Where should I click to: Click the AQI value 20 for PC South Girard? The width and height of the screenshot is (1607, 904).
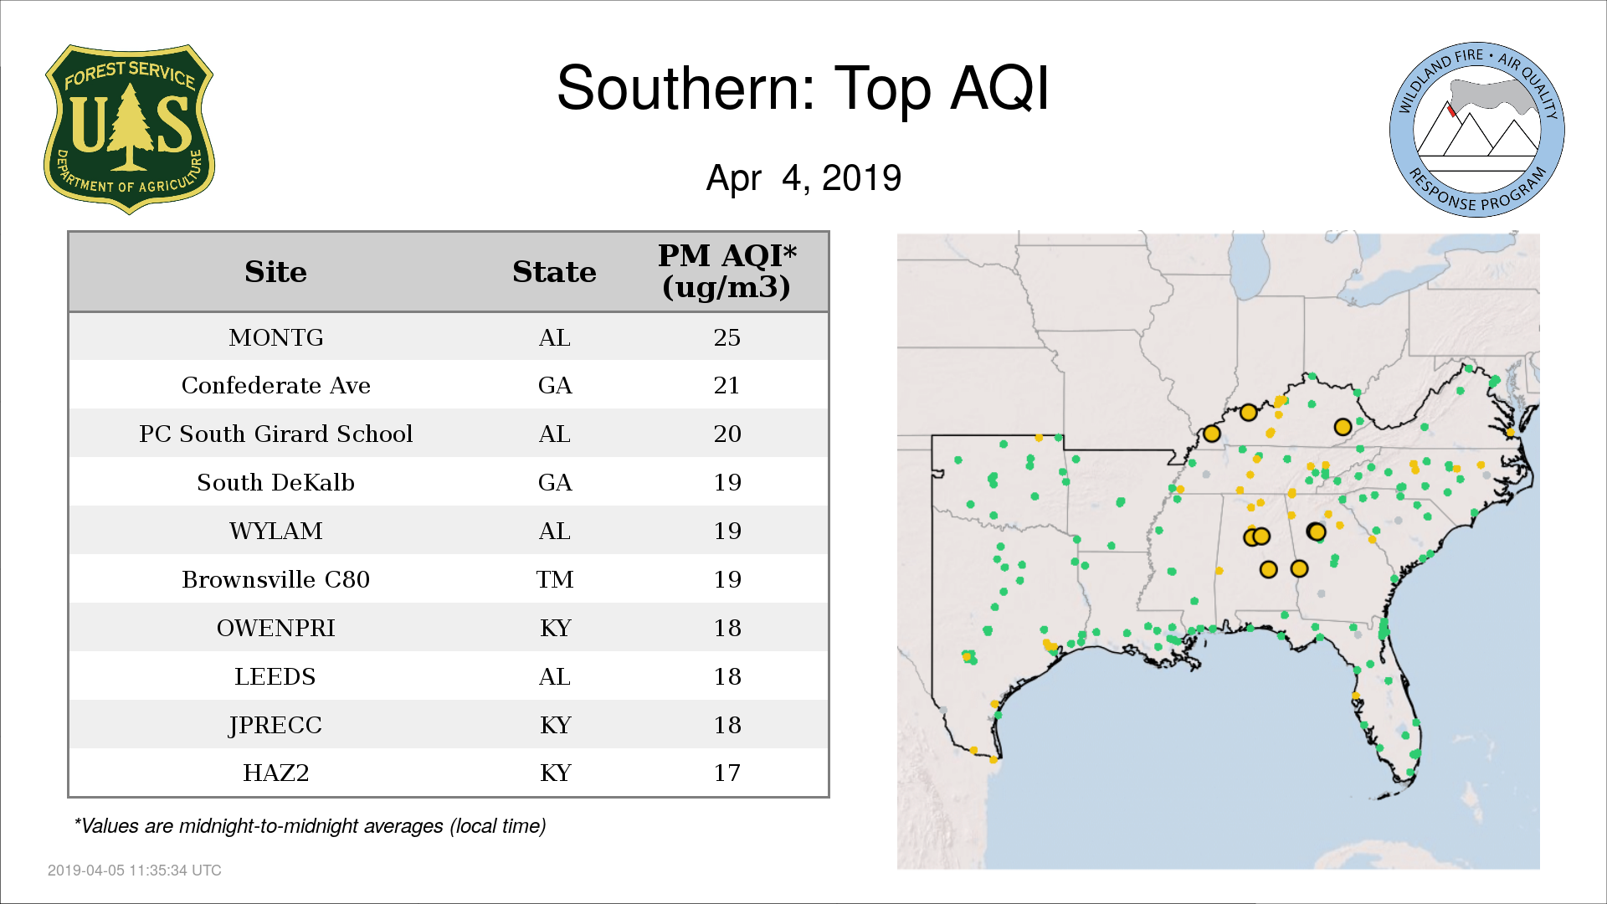726,434
